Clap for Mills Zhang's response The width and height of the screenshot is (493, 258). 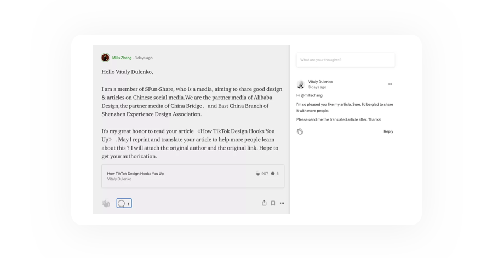pos(106,203)
